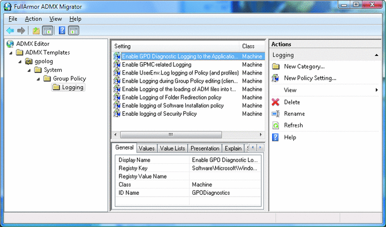This screenshot has width=386, height=227.
Task: Click the right arrow of settings list scrollbar
Action: [x=261, y=135]
